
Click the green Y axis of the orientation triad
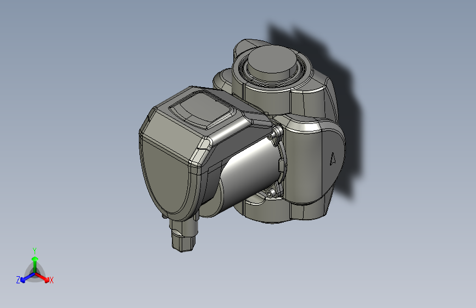(x=35, y=264)
